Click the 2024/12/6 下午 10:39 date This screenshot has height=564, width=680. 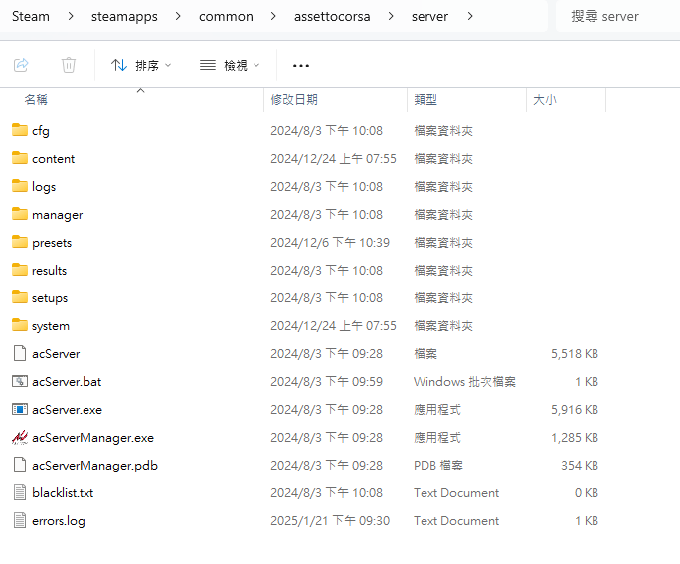point(330,242)
